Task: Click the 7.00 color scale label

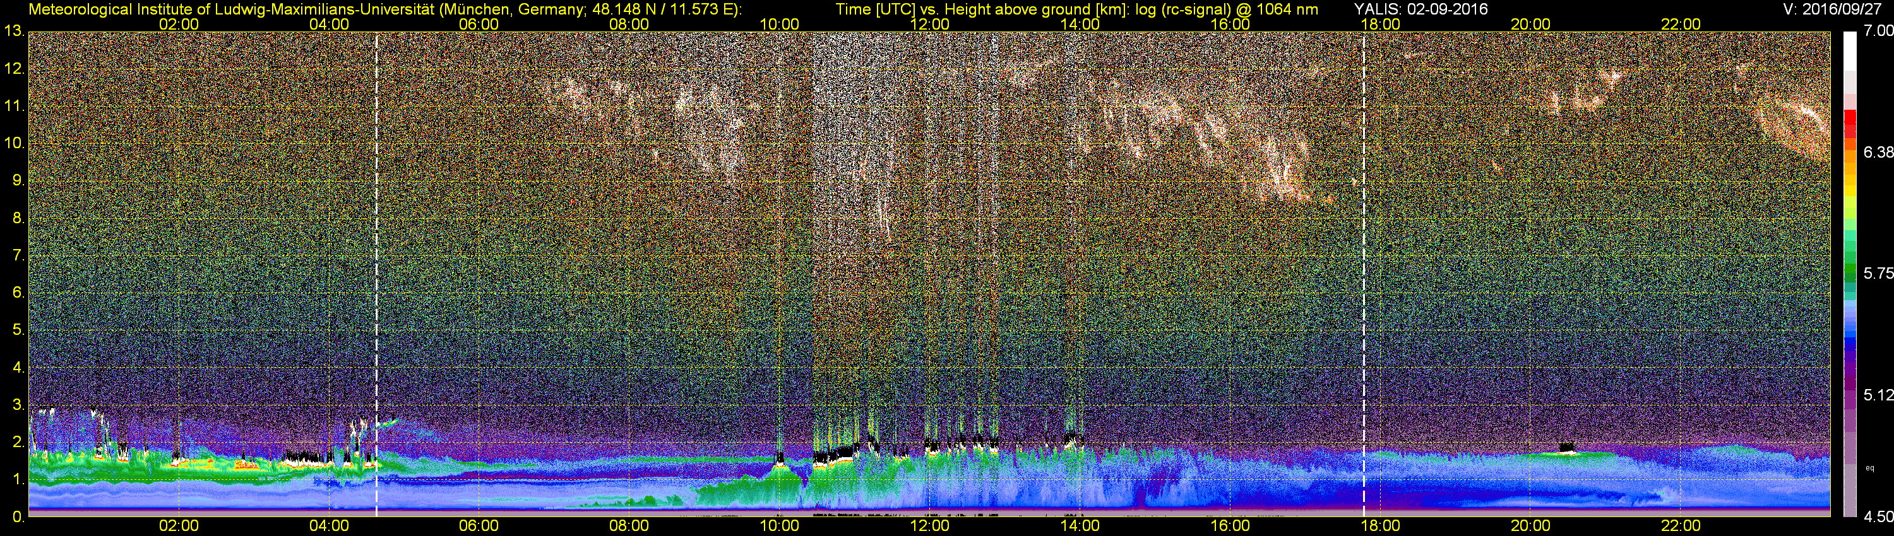Action: [1879, 31]
